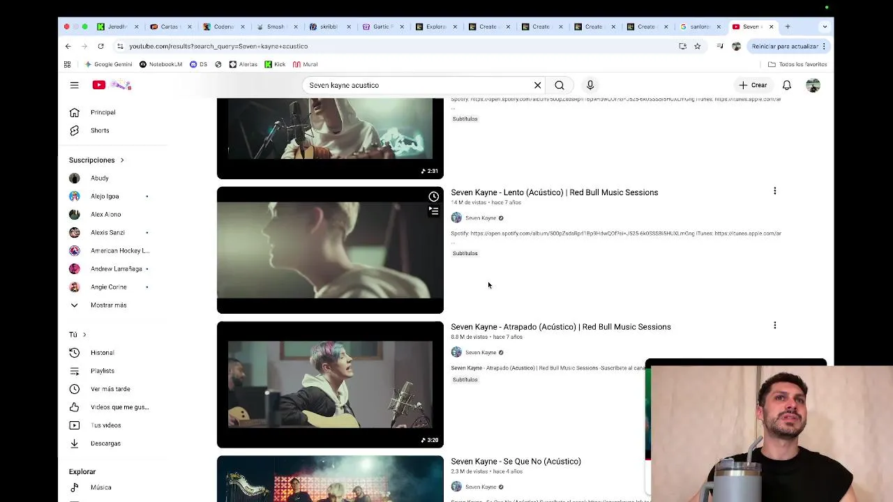Click Reiniciar para actualizar button
893x502 pixels.
tap(788, 46)
